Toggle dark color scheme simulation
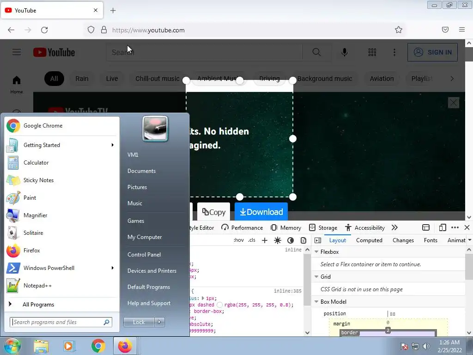Image resolution: width=473 pixels, height=355 pixels. (x=291, y=240)
